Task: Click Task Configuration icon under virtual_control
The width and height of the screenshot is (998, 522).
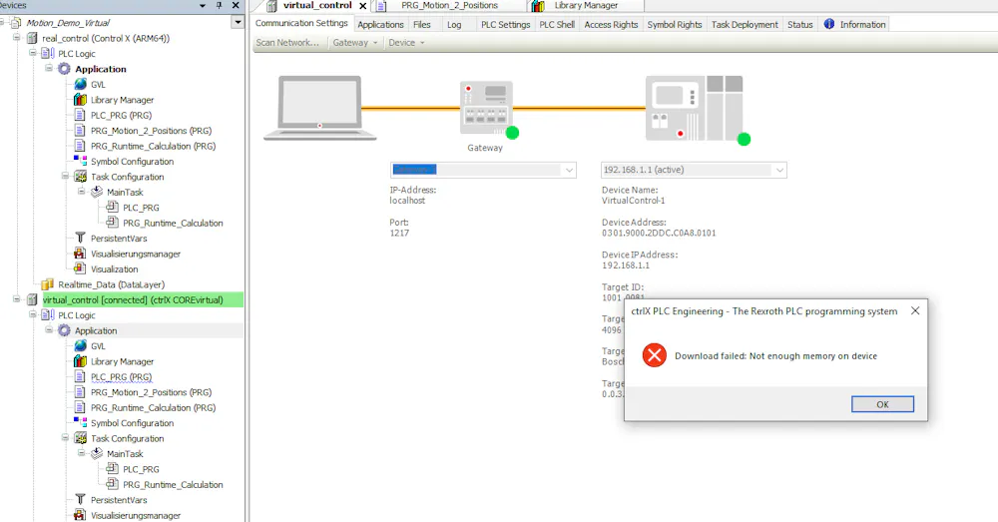Action: pyautogui.click(x=80, y=438)
